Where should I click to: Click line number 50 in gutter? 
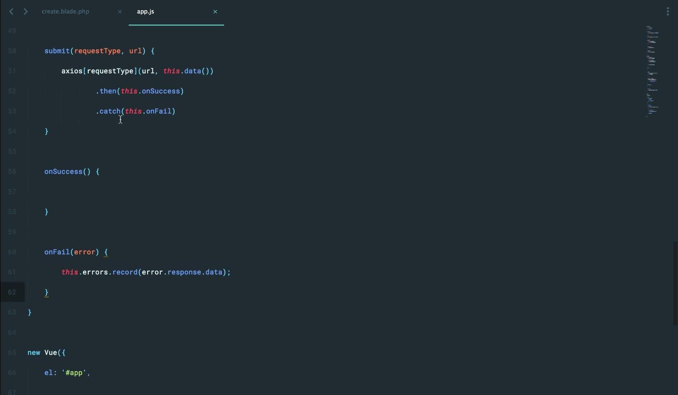(x=12, y=51)
